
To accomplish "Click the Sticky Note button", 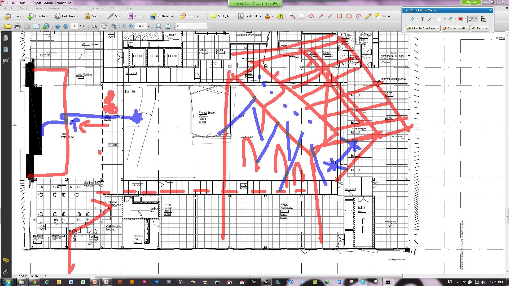I will coord(222,16).
